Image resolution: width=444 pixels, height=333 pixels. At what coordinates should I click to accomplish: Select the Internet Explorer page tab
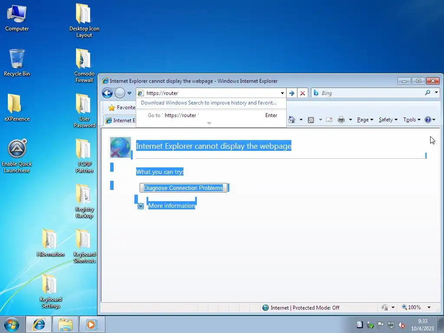point(121,121)
